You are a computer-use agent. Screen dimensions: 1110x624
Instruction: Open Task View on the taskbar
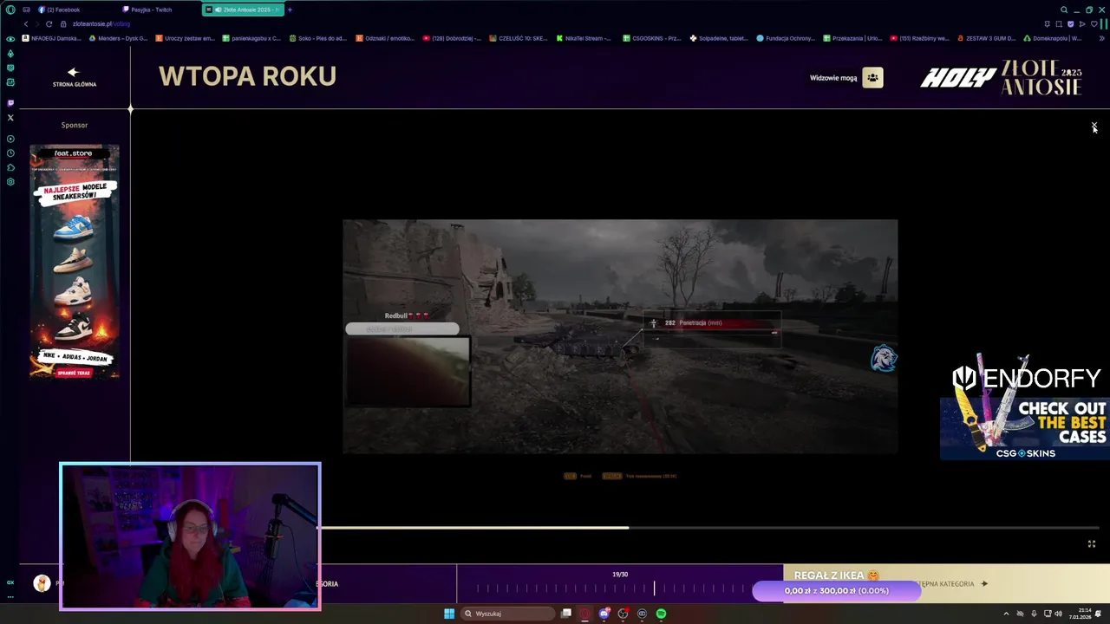(x=566, y=614)
